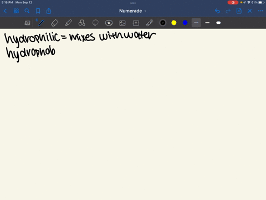
Task: Open the more options ellipsis menu
Action: pos(260,11)
